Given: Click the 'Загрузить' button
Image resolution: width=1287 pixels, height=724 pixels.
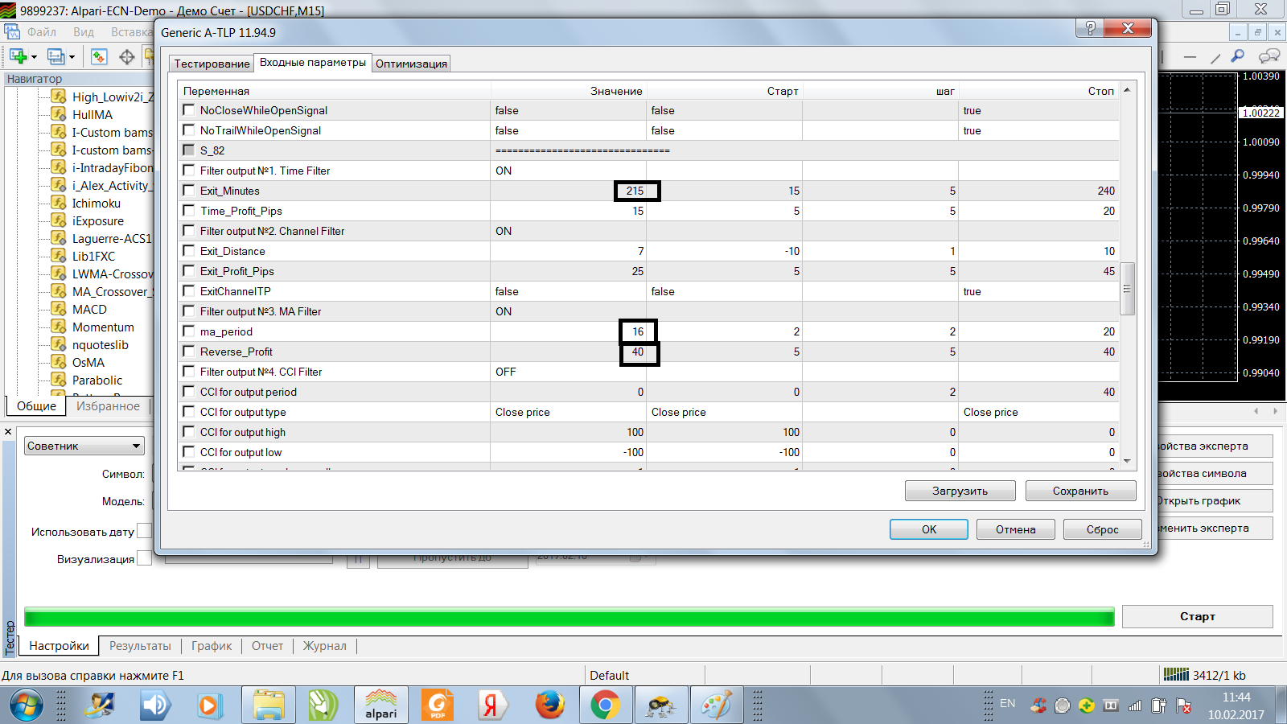Looking at the screenshot, I should pyautogui.click(x=960, y=491).
